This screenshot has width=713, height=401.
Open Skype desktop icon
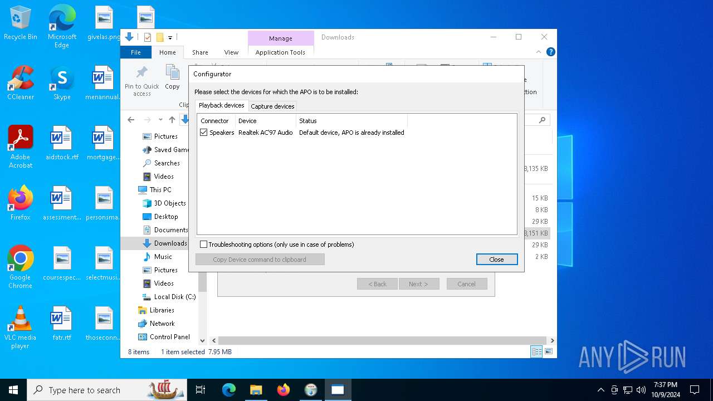click(x=62, y=84)
